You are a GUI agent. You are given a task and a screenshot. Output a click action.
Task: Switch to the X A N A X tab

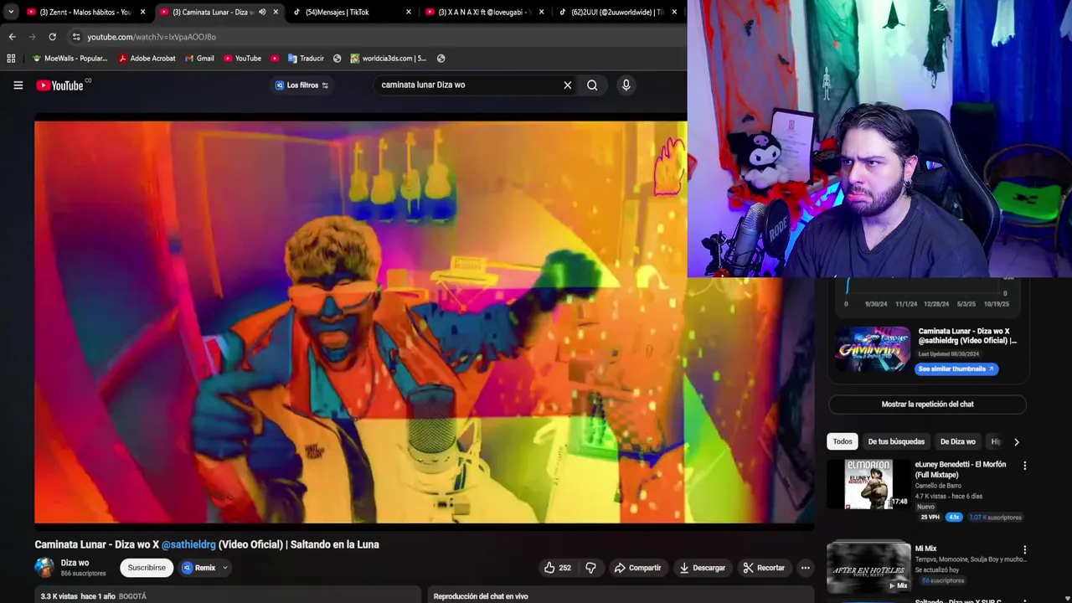(484, 12)
